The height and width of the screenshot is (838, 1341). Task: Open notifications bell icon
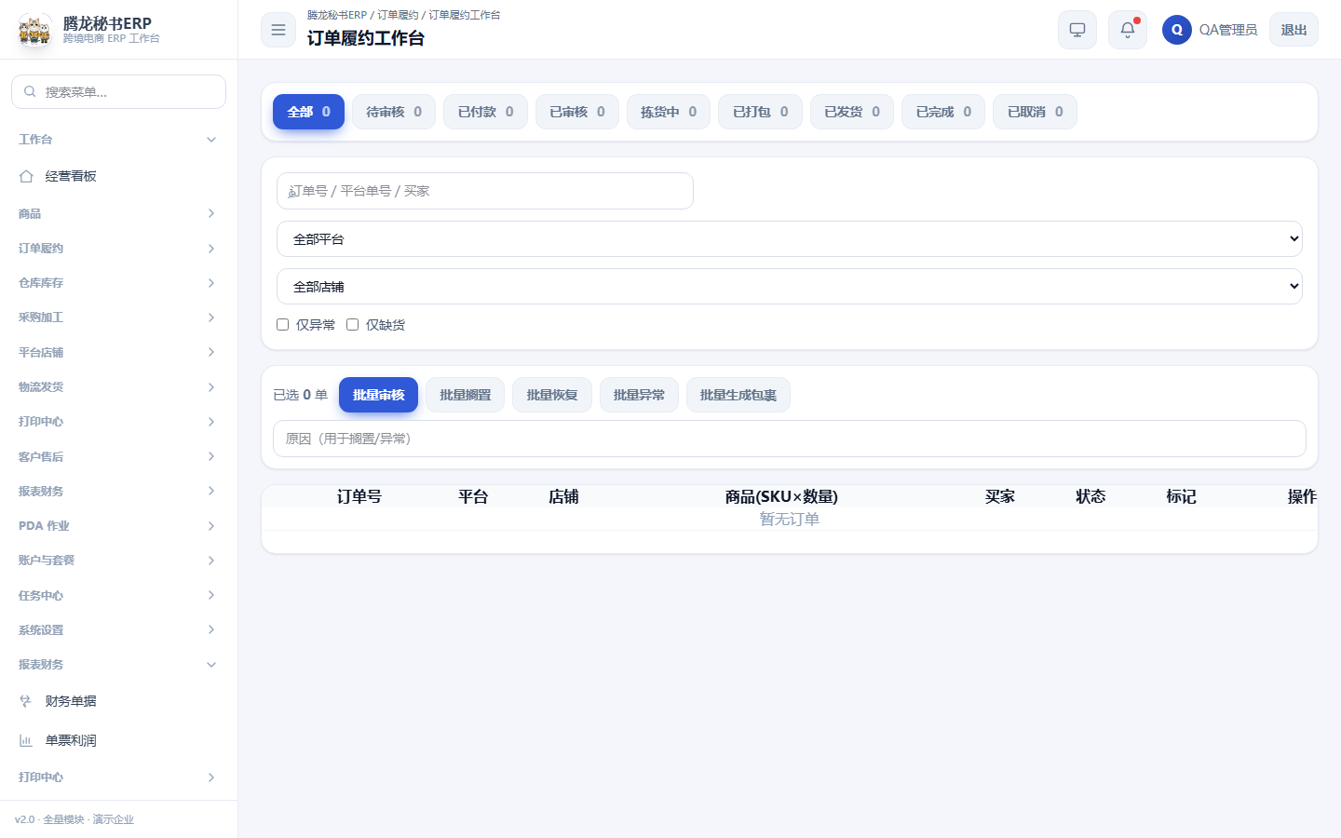[x=1128, y=30]
